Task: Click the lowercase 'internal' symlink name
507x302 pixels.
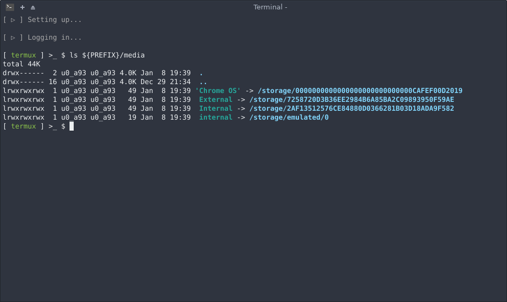Action: (216, 118)
